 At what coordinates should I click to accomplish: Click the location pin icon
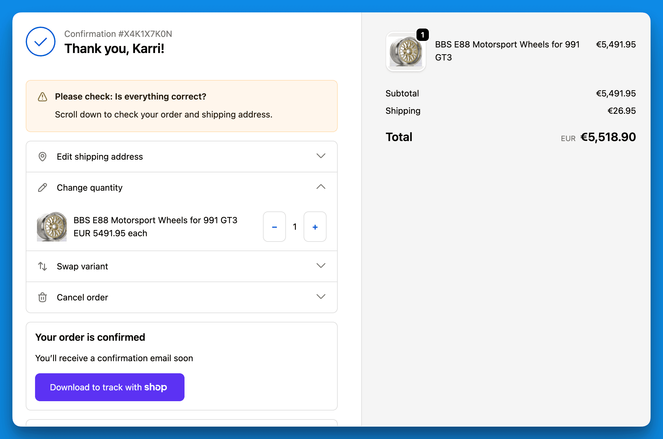(x=42, y=157)
